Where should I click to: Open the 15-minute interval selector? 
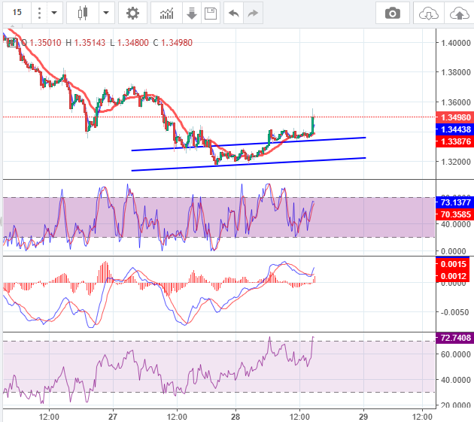(17, 12)
